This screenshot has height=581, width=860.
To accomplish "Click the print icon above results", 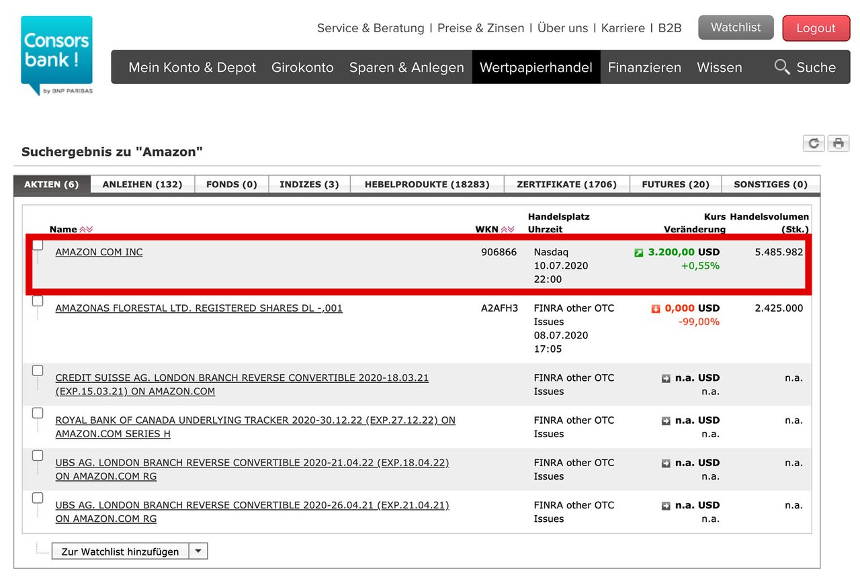I will point(838,143).
